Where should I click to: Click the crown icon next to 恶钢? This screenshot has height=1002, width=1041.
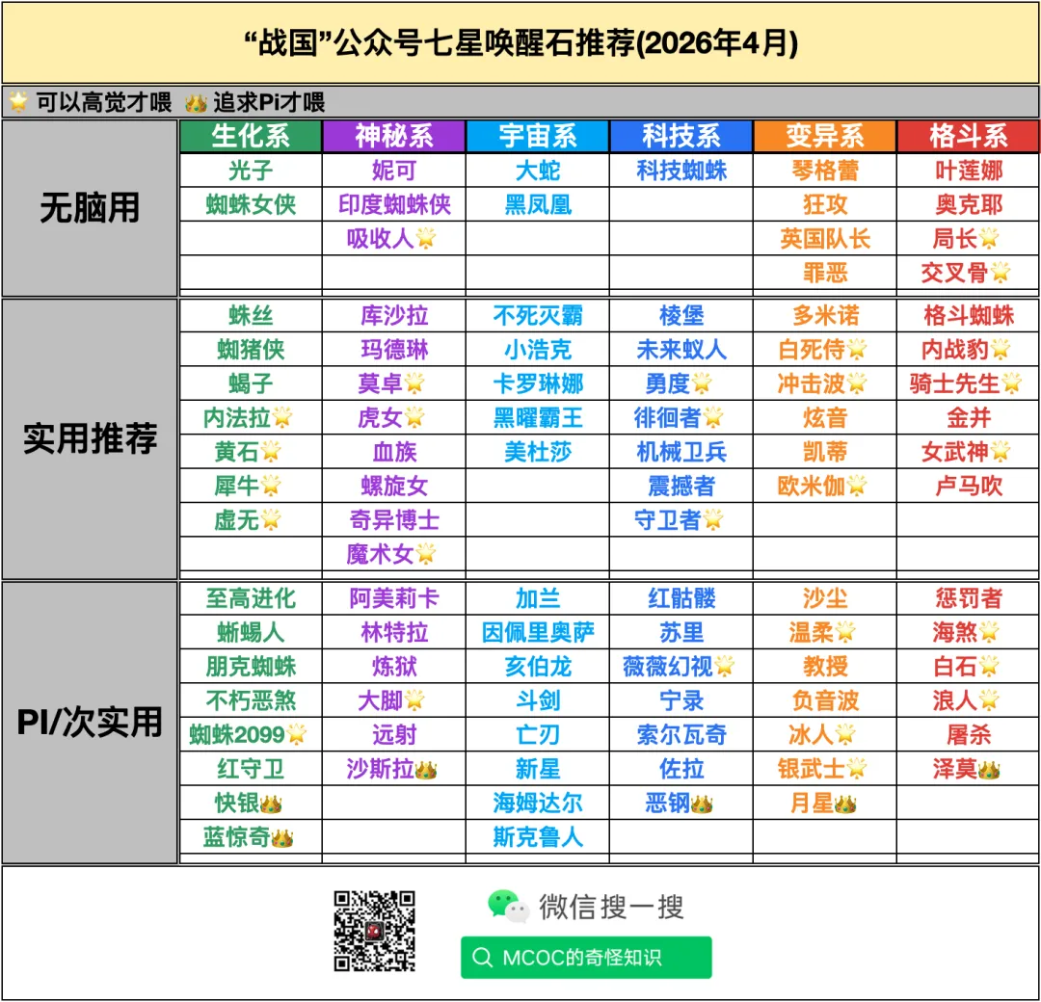pyautogui.click(x=702, y=804)
